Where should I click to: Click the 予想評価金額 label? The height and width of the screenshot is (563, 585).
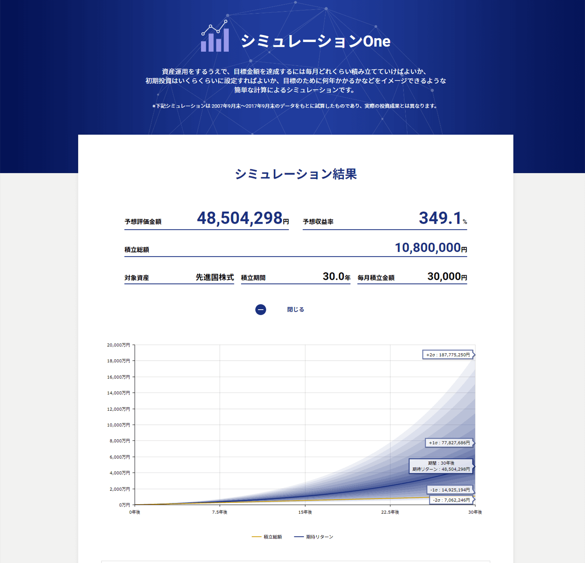tap(143, 222)
